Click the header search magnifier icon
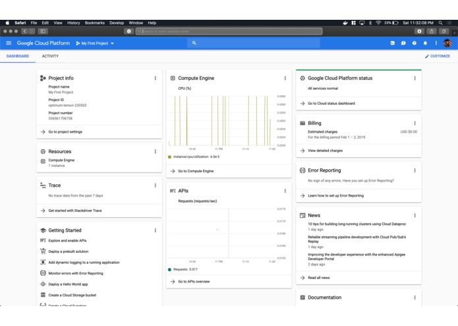 [194, 43]
